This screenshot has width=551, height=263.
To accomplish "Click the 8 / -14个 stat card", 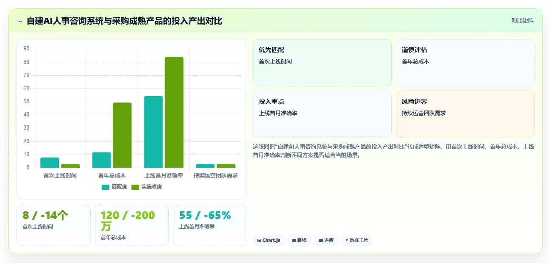I will pyautogui.click(x=53, y=225).
